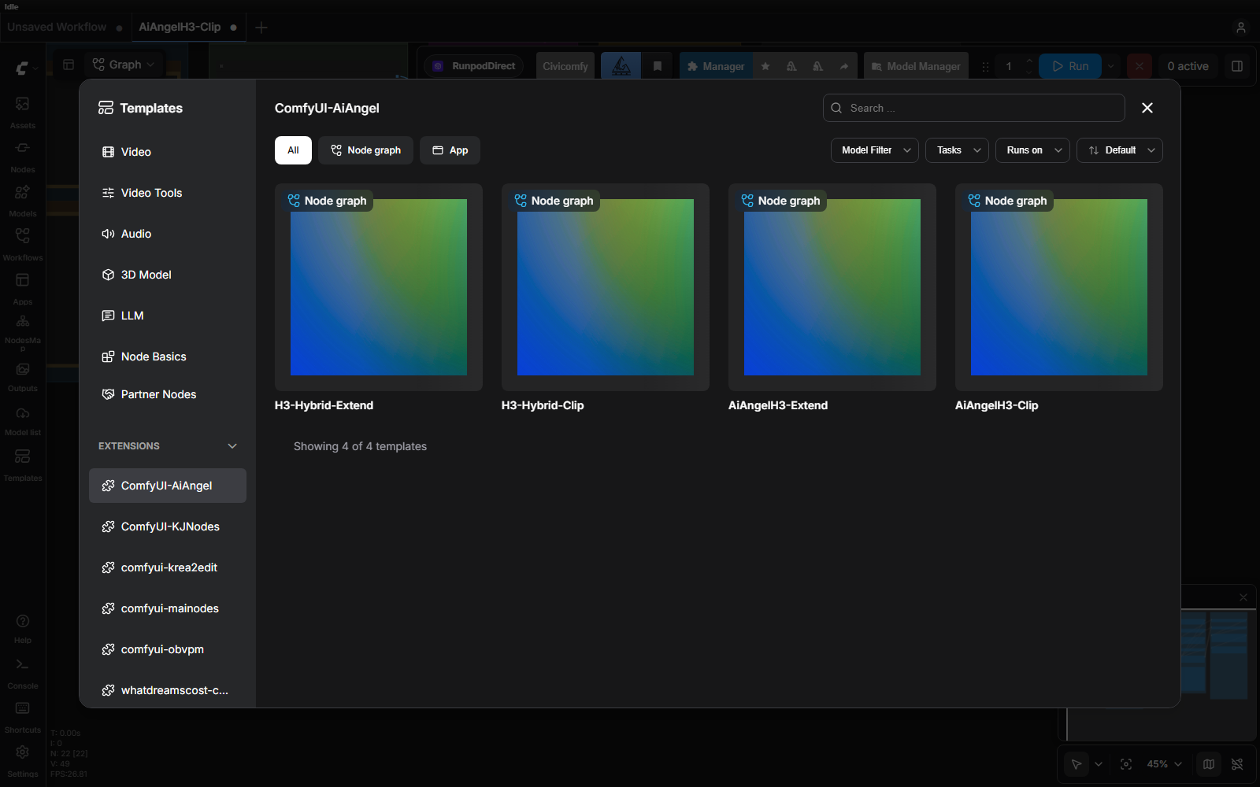Open the NodesMap sidebar panel

point(23,332)
